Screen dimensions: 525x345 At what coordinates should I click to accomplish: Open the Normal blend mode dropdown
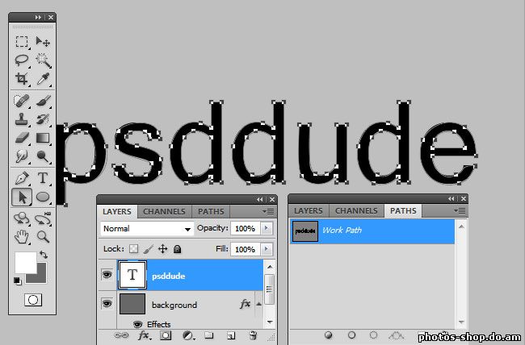147,229
